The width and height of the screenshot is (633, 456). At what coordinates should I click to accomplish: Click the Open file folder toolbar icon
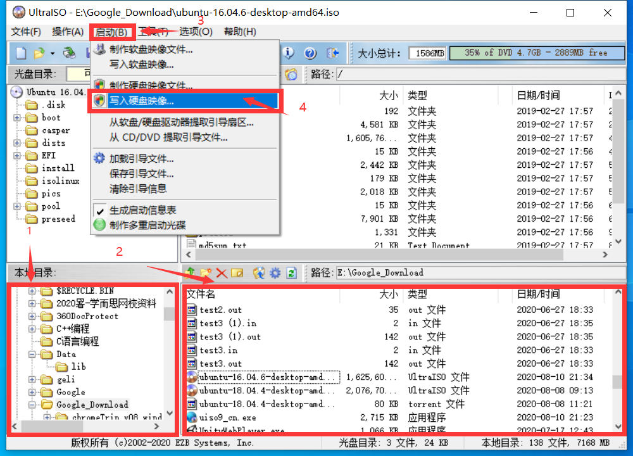click(39, 53)
